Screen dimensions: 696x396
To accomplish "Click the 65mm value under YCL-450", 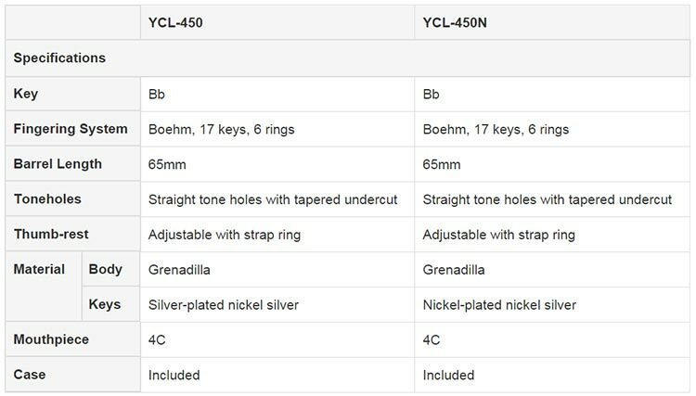I will [x=168, y=165].
